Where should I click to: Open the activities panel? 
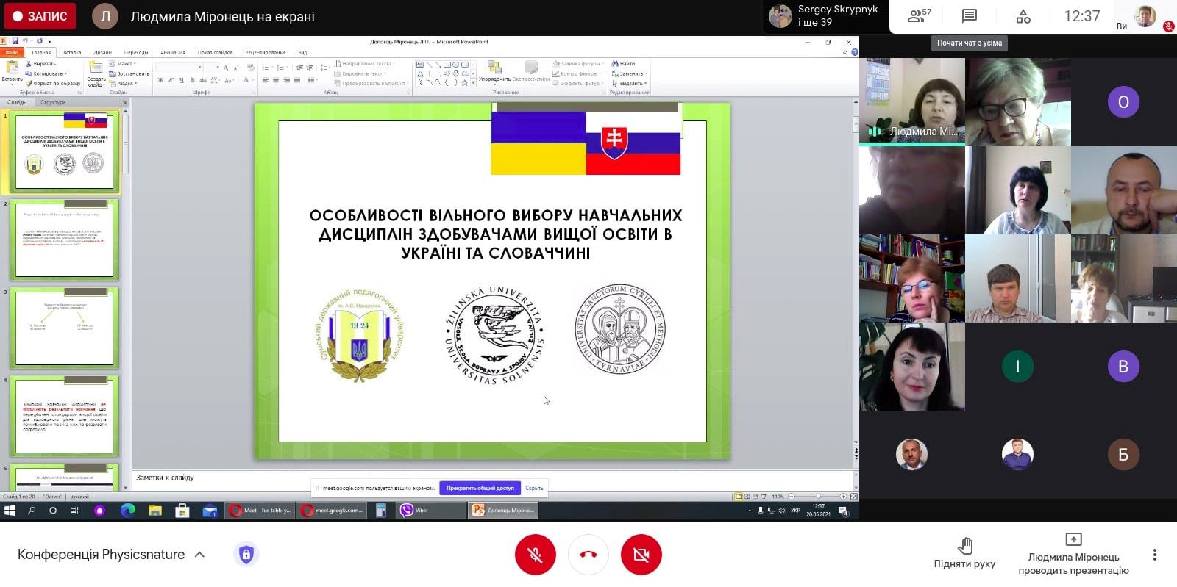pyautogui.click(x=1023, y=16)
